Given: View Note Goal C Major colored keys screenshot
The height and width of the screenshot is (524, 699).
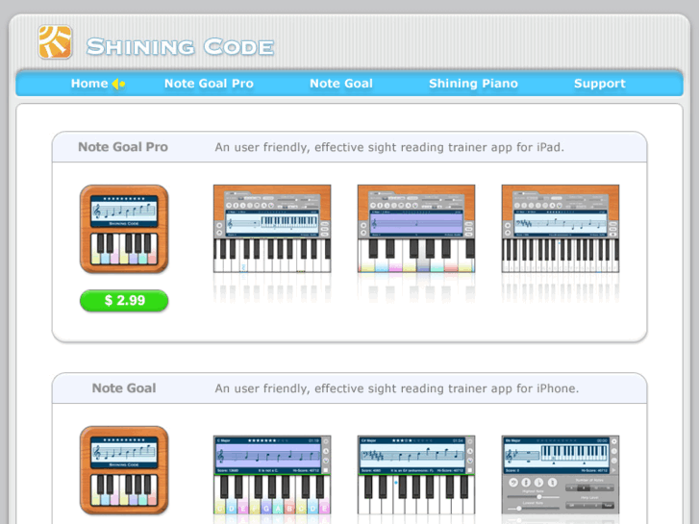Looking at the screenshot, I should point(272,475).
